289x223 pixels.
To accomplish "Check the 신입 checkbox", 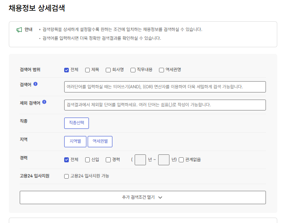I will 87,160.
